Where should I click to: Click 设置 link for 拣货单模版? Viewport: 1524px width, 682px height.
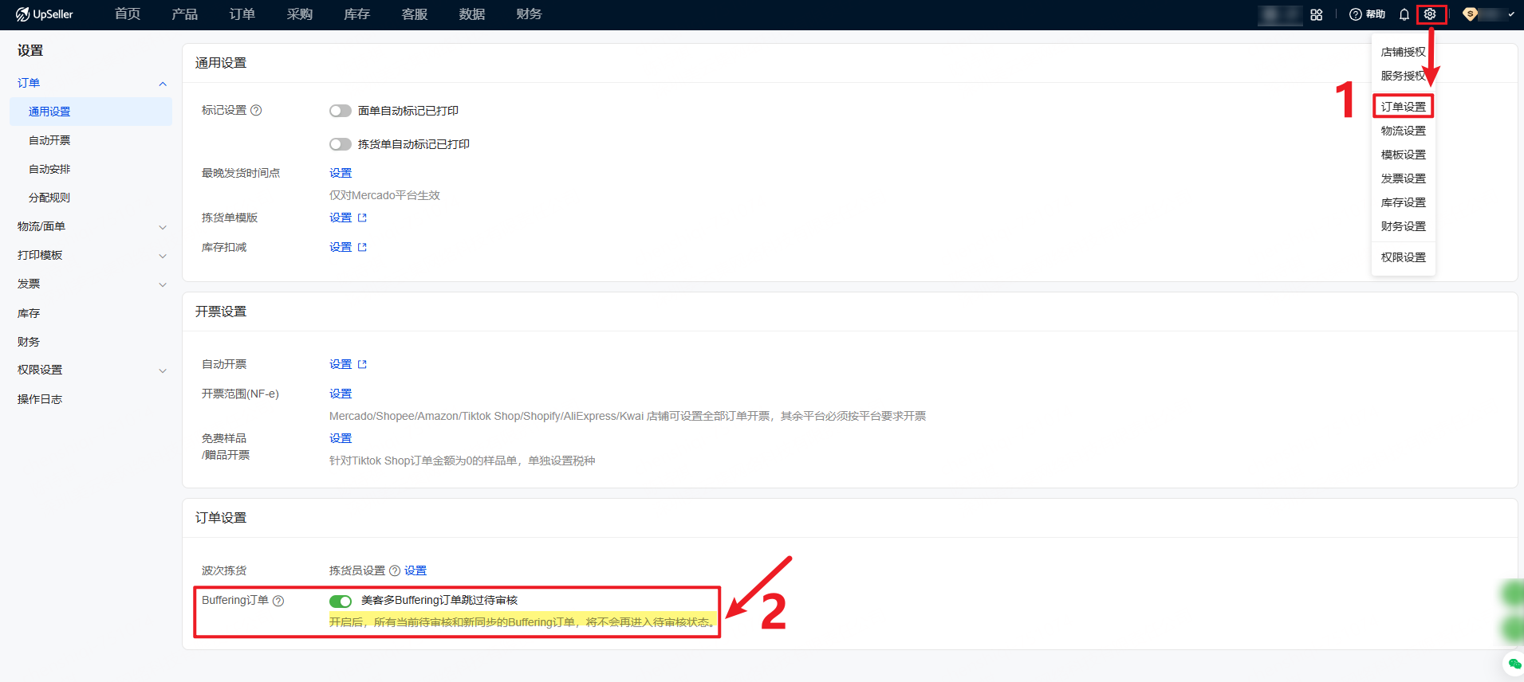[x=341, y=218]
